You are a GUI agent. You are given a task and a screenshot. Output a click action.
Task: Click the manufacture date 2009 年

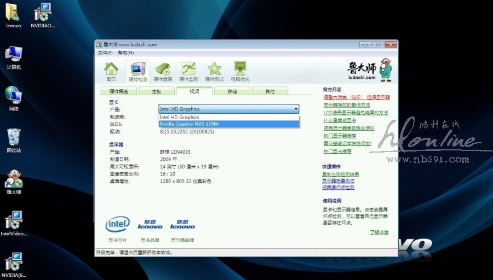click(169, 159)
